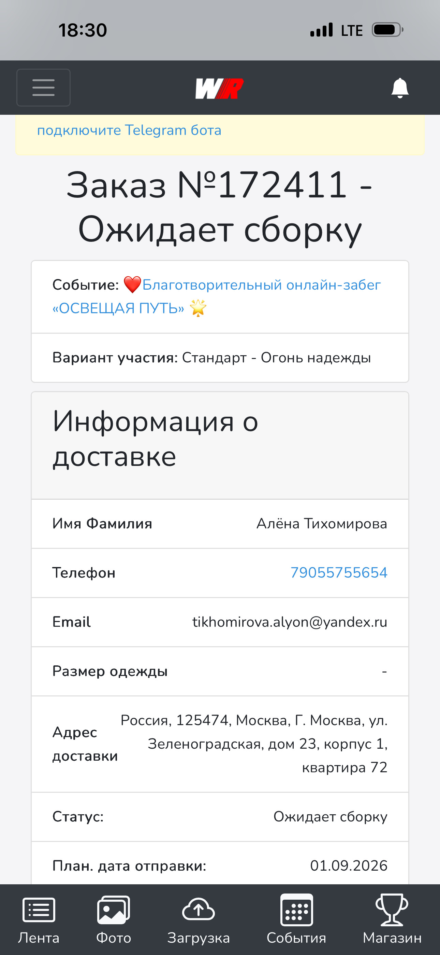Tap the red heart emoji before the event name
The width and height of the screenshot is (440, 955).
[132, 285]
